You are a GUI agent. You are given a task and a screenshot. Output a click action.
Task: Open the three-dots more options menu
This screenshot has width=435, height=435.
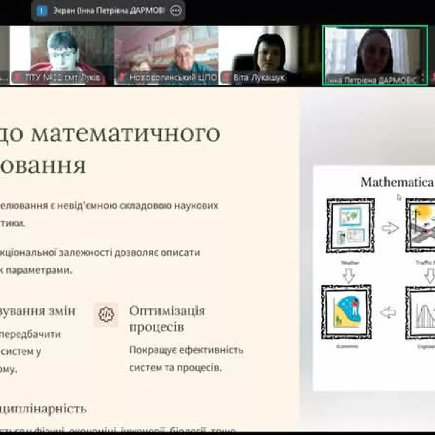(x=176, y=11)
